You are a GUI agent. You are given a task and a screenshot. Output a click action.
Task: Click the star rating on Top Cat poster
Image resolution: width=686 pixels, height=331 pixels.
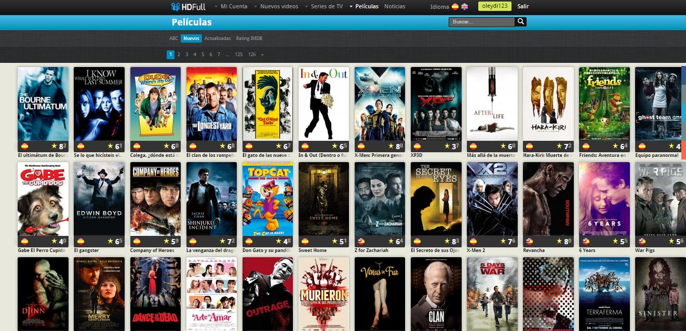tap(283, 242)
